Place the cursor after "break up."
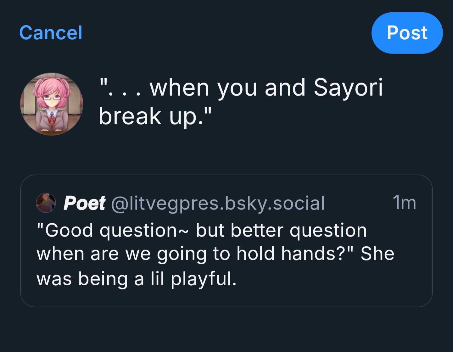This screenshot has width=453, height=352. [x=210, y=116]
